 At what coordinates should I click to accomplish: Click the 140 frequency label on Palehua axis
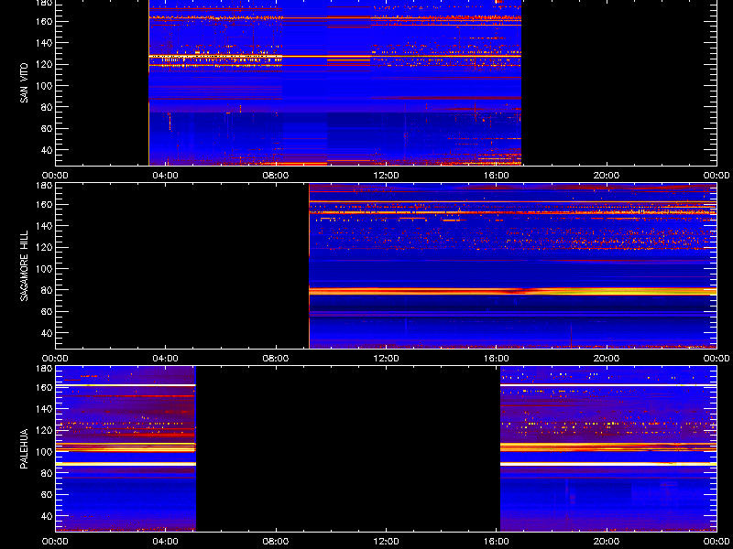(44, 409)
